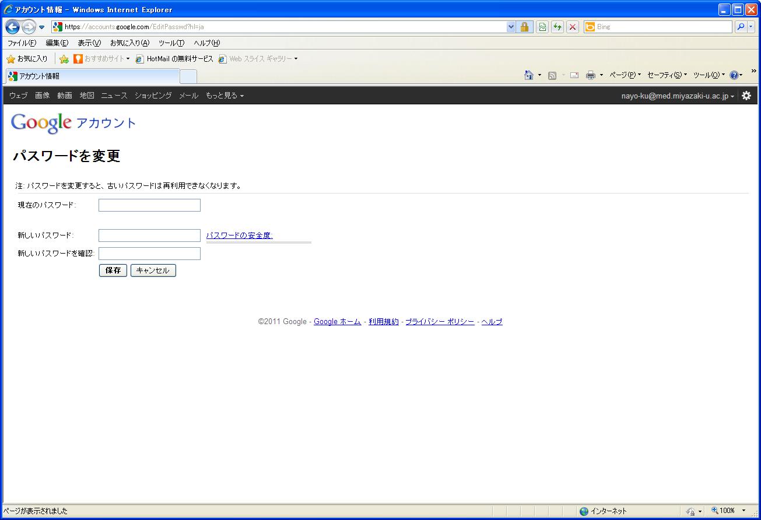Open the ファイル(F) menu
Viewport: 761px width, 520px height.
point(22,43)
